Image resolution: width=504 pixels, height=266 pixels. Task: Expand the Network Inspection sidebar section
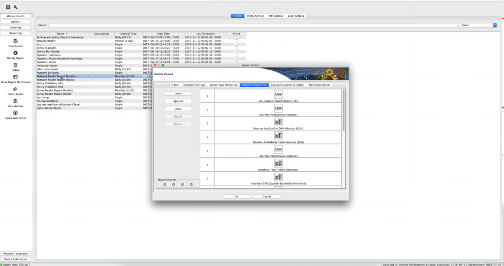(15, 253)
